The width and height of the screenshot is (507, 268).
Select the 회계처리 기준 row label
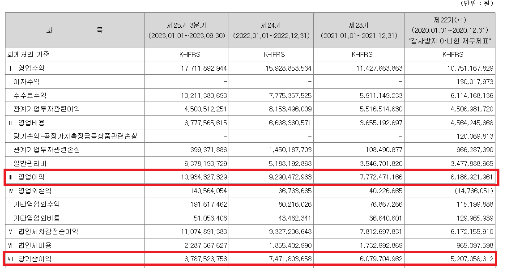pyautogui.click(x=27, y=55)
